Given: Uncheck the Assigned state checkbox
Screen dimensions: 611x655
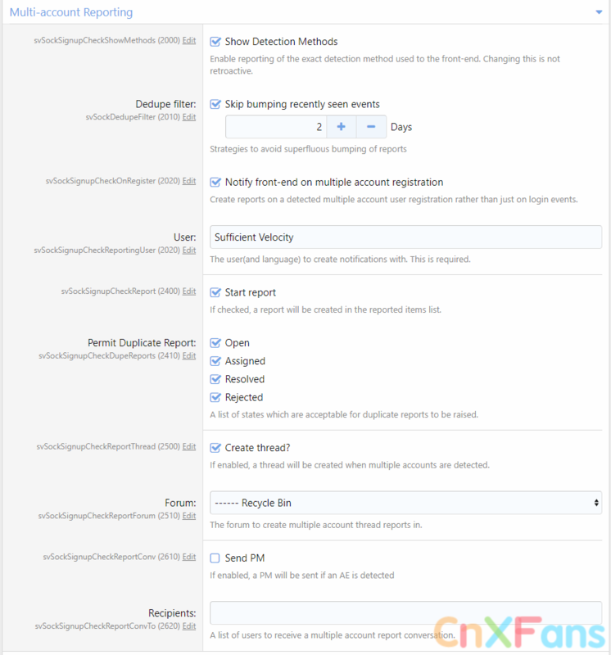Looking at the screenshot, I should [215, 361].
